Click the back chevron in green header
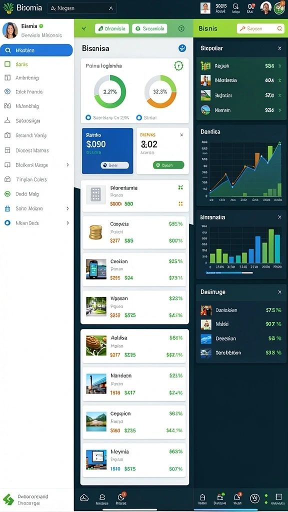This screenshot has height=512, width=288. 84,28
